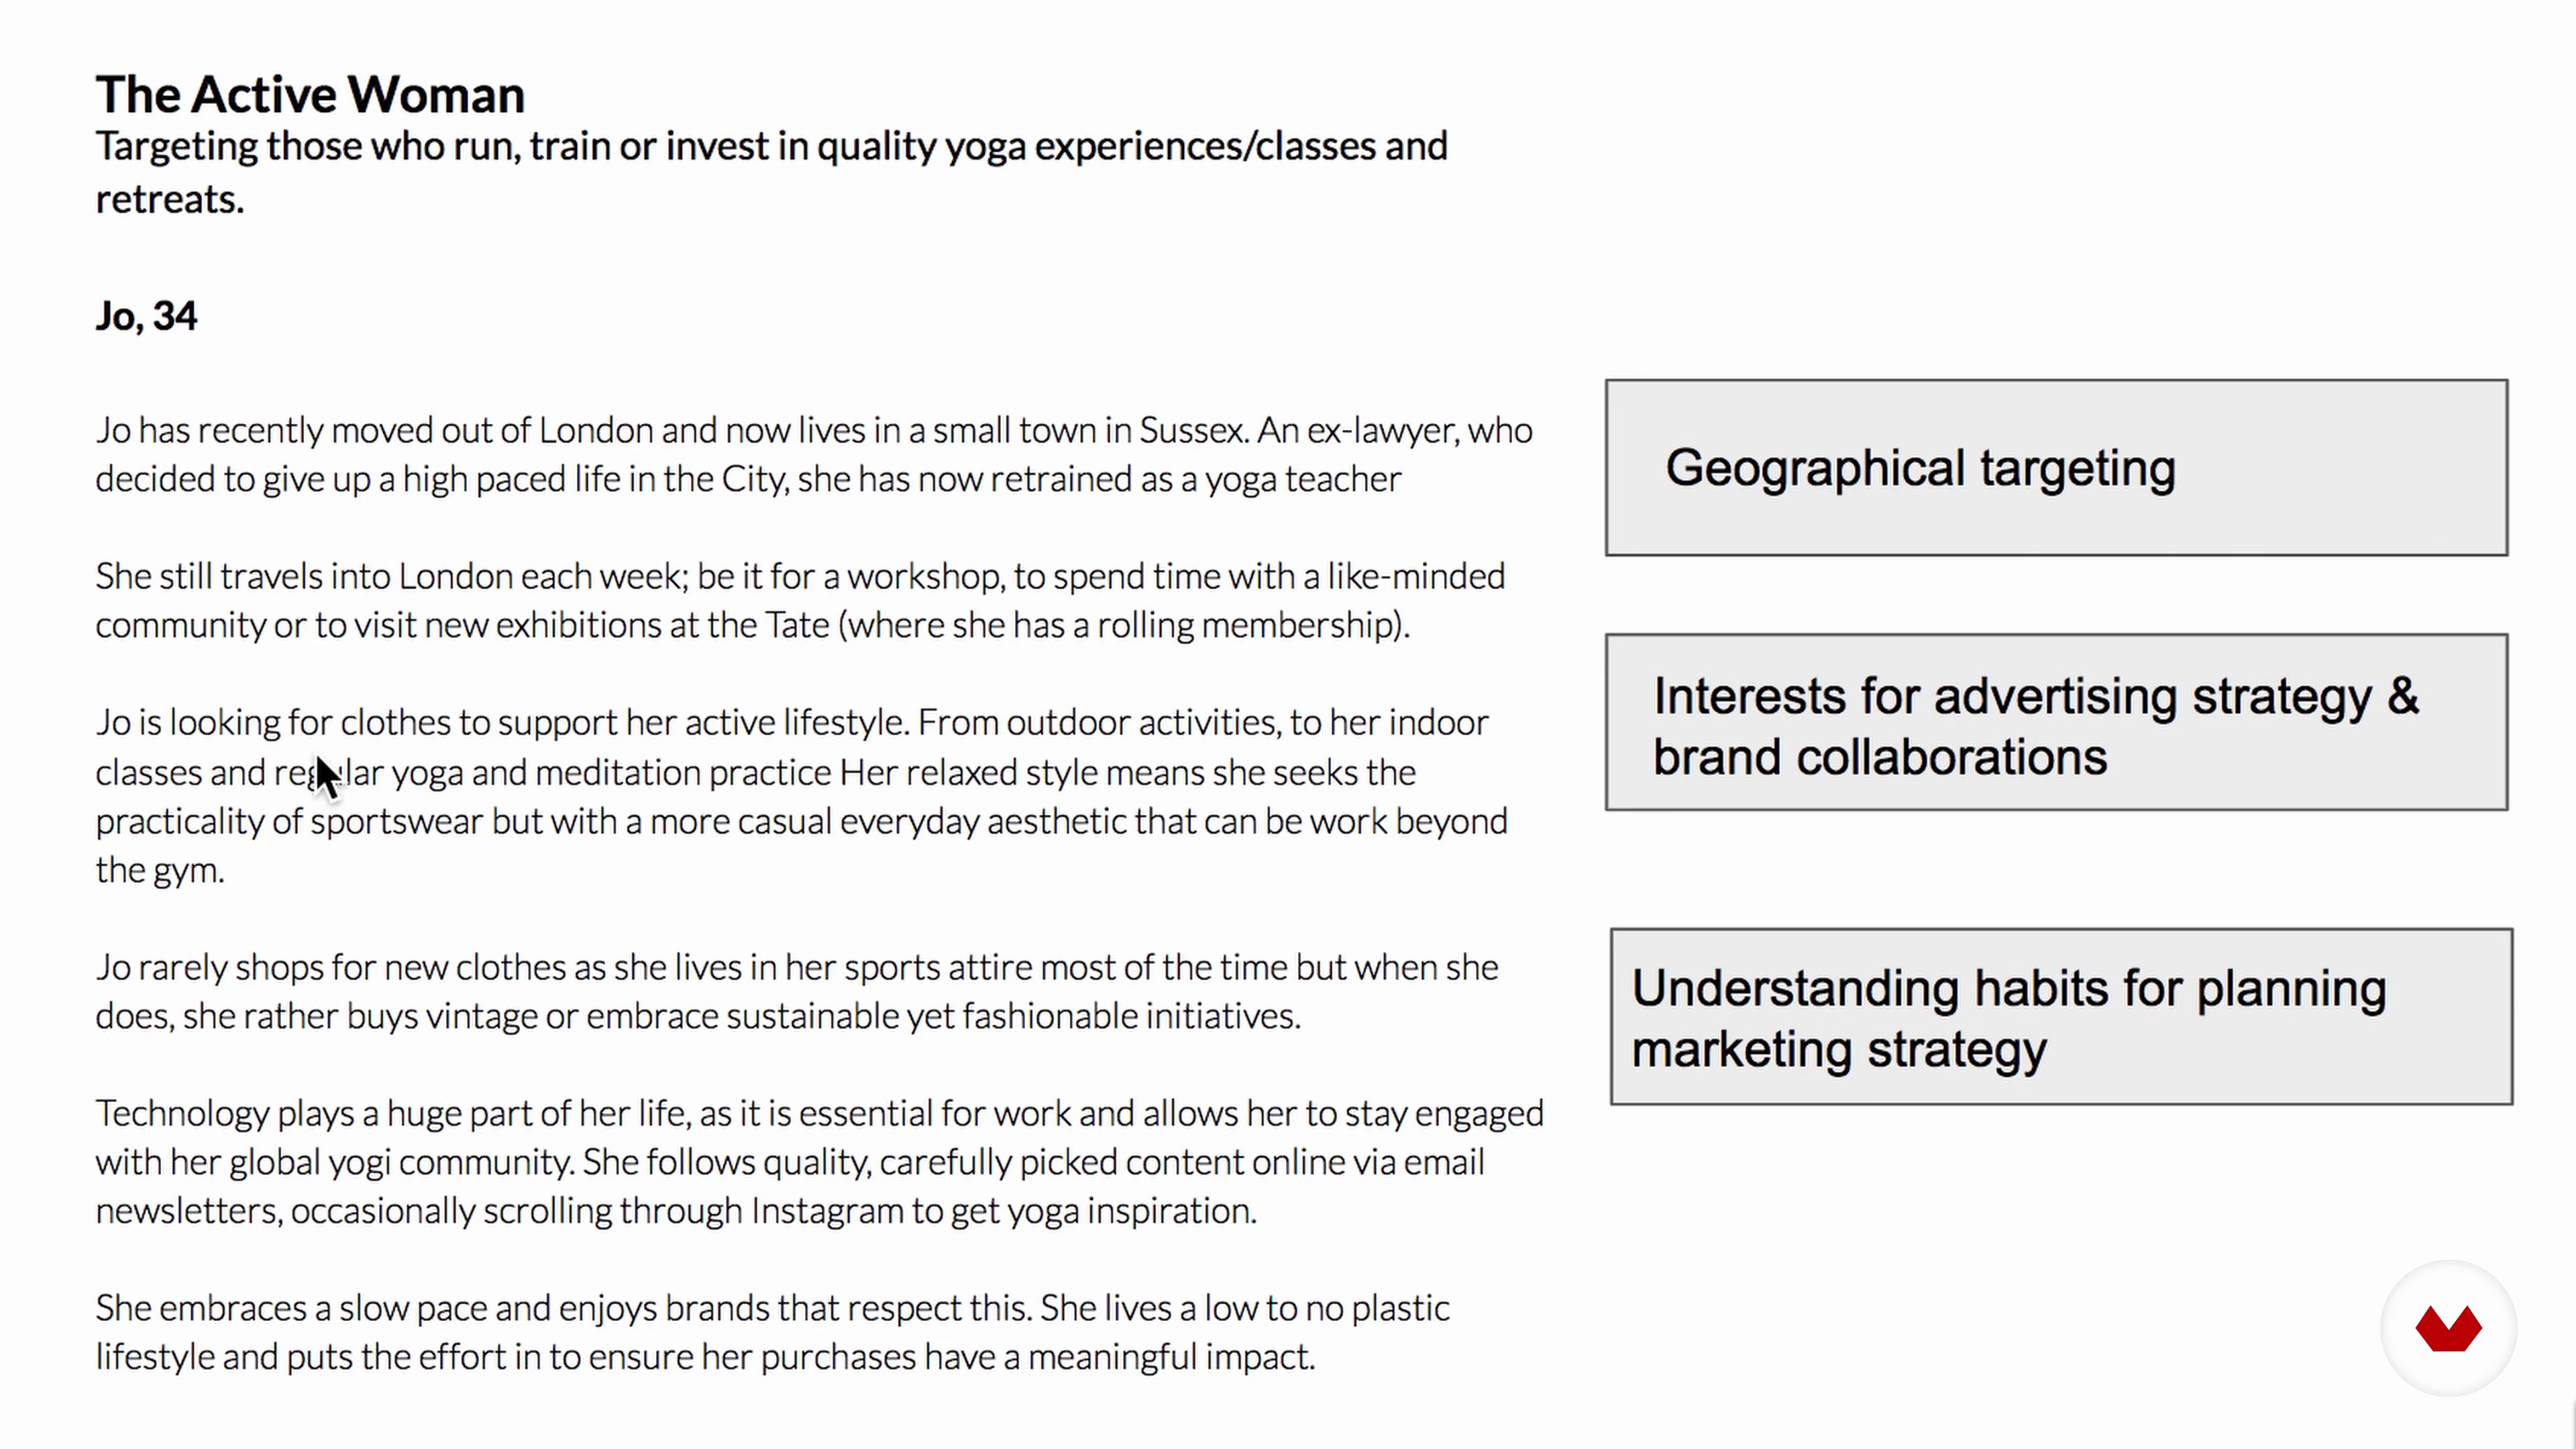Click the paragraph Jo is looking for clothes
This screenshot has height=1449, width=2576.
[x=801, y=796]
